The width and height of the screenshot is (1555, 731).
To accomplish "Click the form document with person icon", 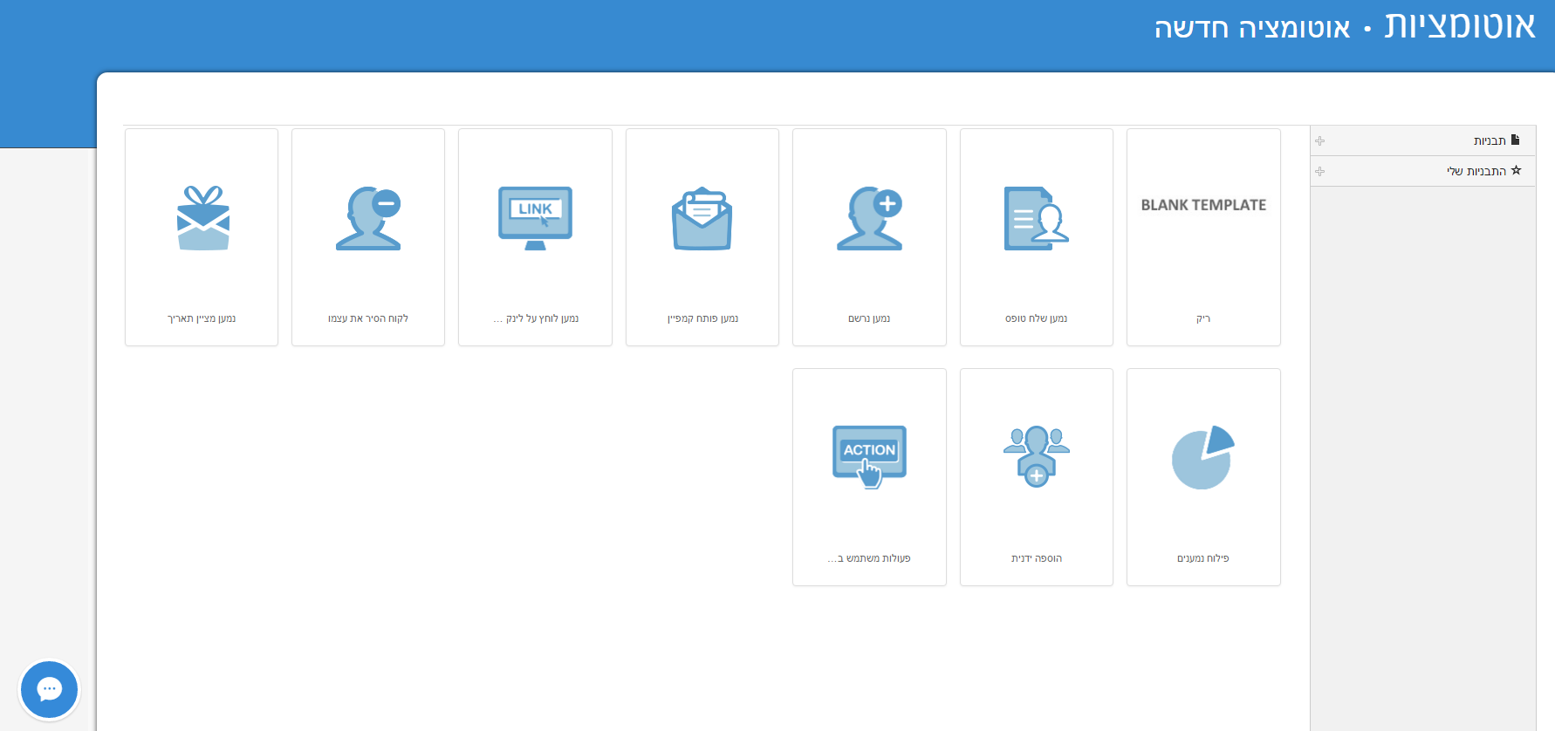I will [1036, 218].
